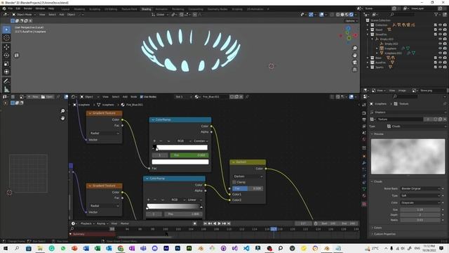449x253 pixels.
Task: Click the perspective/orthographic grid icon in viewport
Action: click(354, 70)
